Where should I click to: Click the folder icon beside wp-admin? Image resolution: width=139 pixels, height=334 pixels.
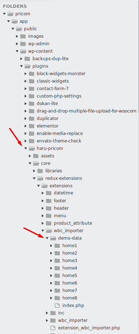(23, 44)
